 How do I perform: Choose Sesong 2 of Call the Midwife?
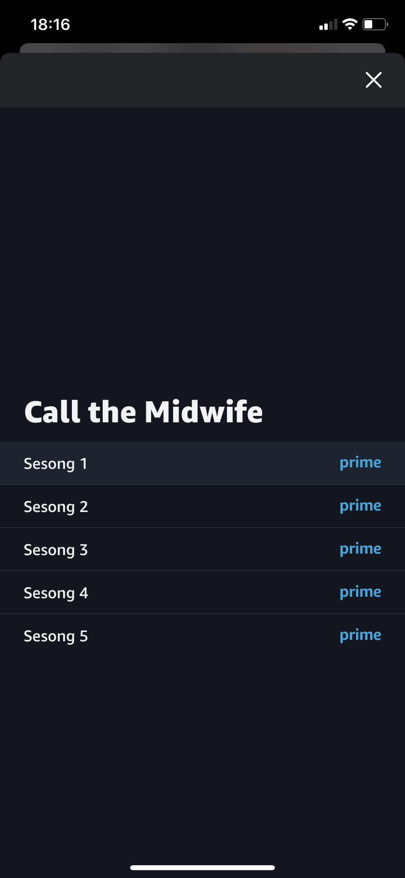click(202, 506)
